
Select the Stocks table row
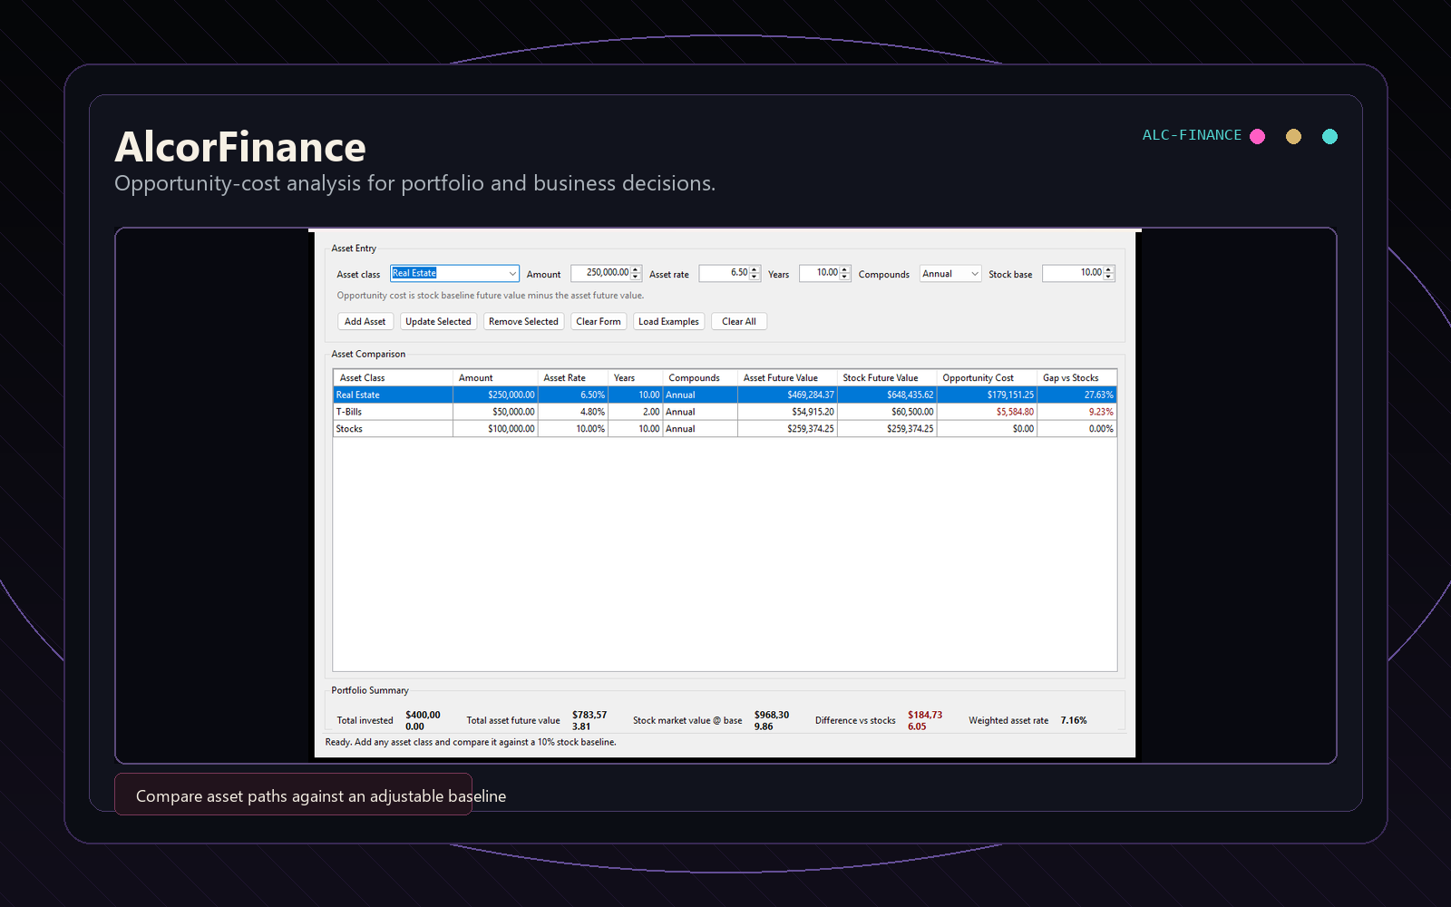(x=725, y=429)
